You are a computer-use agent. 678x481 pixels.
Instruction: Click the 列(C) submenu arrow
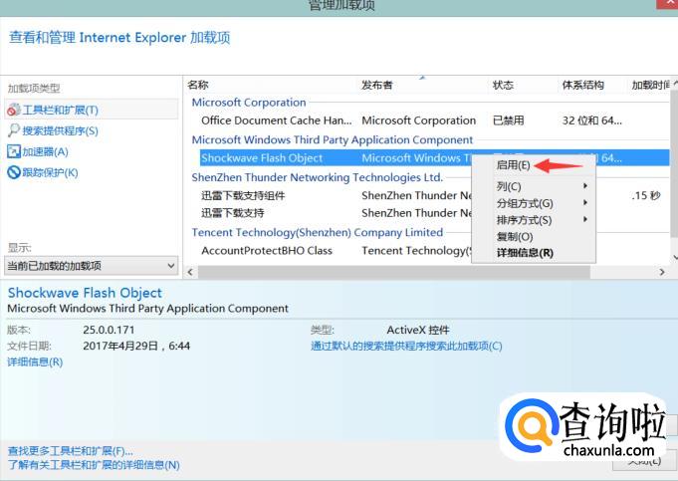585,186
